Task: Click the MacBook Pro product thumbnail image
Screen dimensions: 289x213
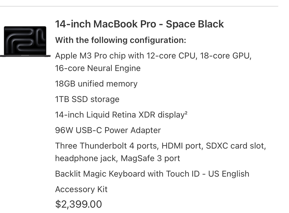Action: point(25,41)
